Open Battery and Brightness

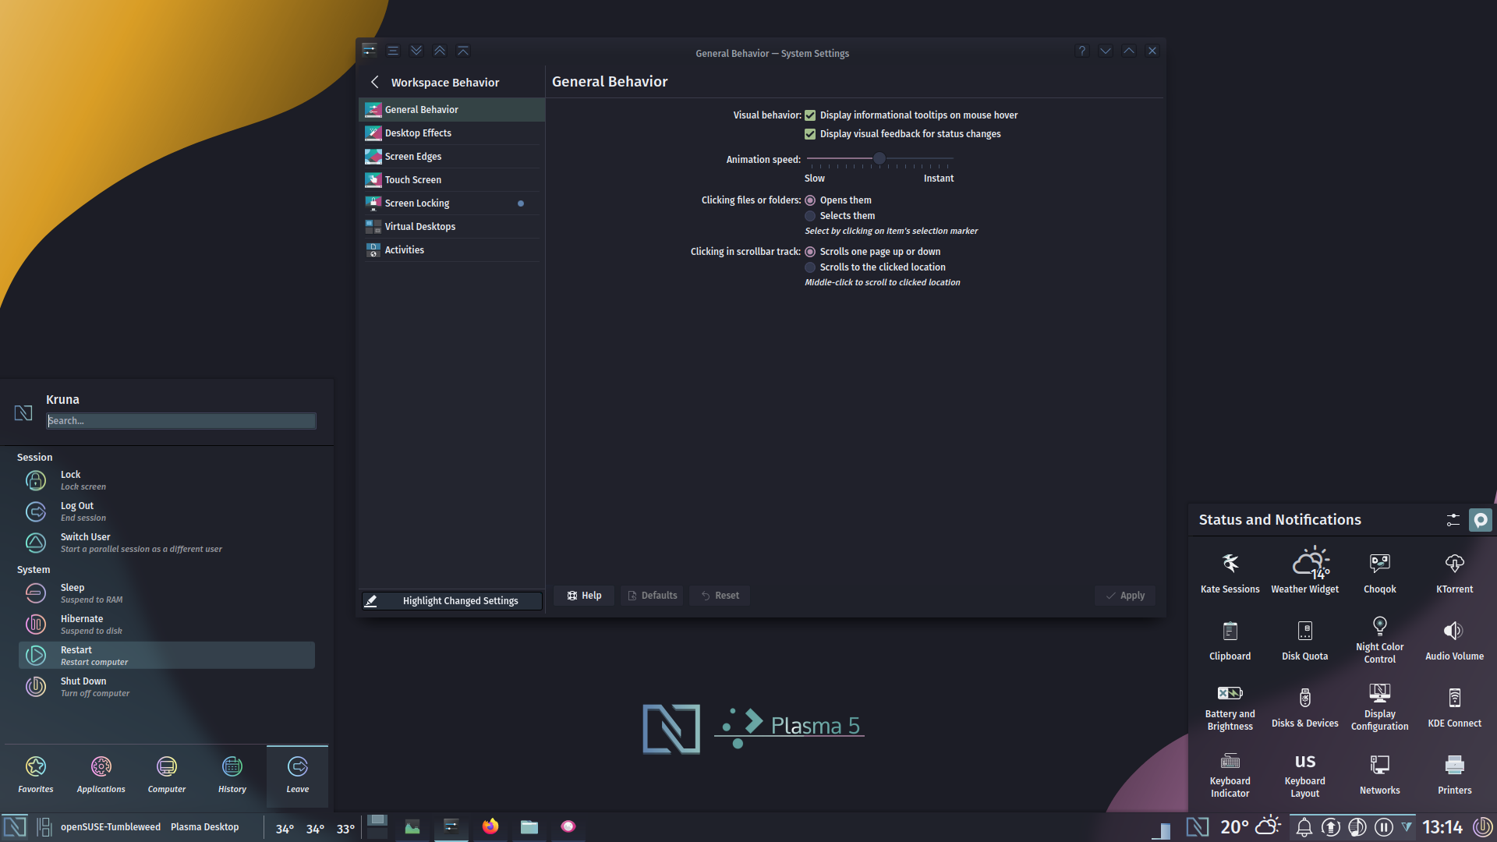[1230, 706]
